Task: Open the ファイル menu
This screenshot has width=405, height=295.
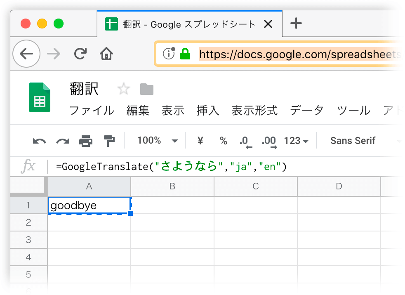Action: 92,110
